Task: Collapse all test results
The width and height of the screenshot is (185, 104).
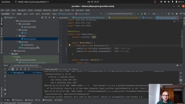Action: 29,69
